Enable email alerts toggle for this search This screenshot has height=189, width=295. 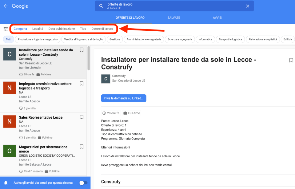tap(83, 183)
